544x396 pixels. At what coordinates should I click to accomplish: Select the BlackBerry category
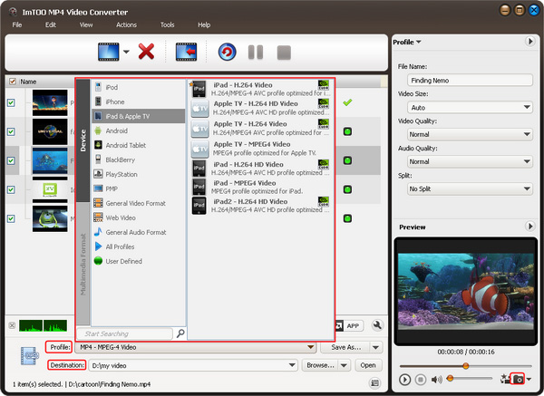139,159
